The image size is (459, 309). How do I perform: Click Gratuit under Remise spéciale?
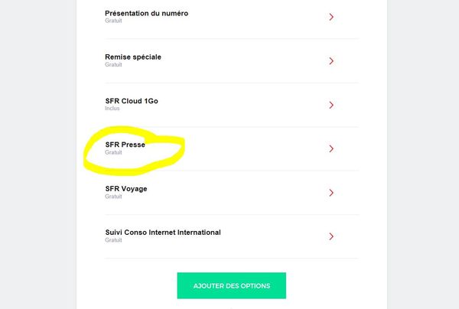113,65
